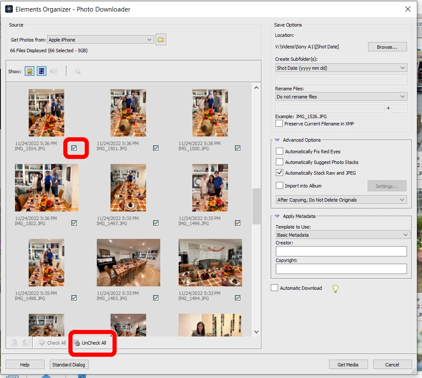Enable Import into Album checkbox
Viewport: 422px width, 378px height.
point(279,185)
